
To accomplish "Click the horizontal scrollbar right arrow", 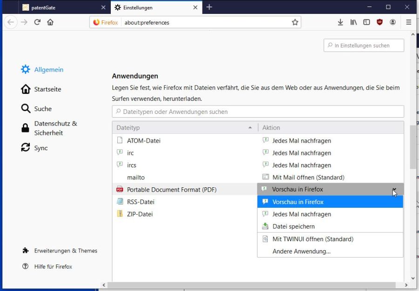I will pyautogui.click(x=406, y=285).
